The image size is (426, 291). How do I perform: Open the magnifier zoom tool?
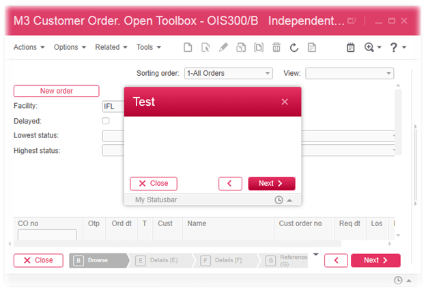point(370,48)
